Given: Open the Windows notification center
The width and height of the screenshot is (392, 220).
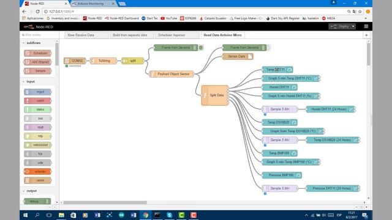Looking at the screenshot, I should click(x=365, y=215).
